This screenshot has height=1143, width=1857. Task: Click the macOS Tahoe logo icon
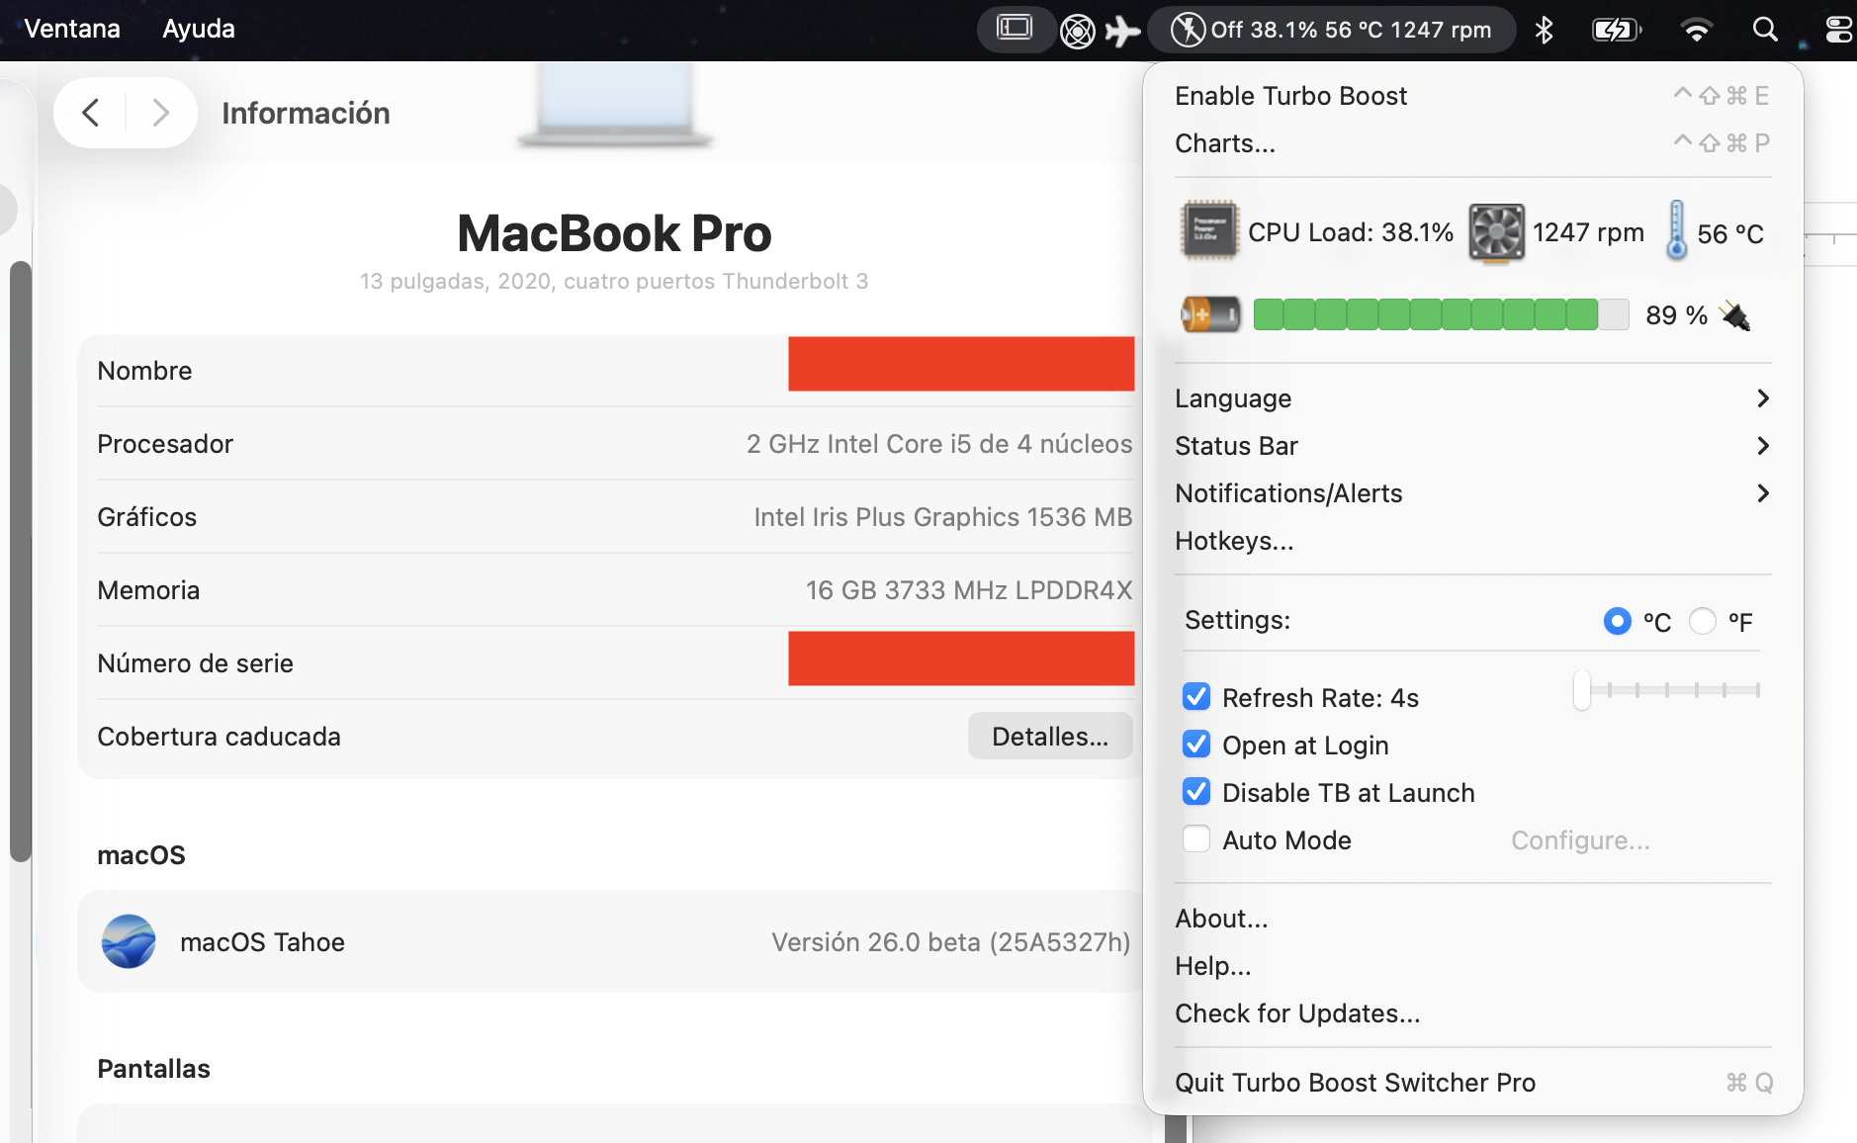tap(129, 941)
